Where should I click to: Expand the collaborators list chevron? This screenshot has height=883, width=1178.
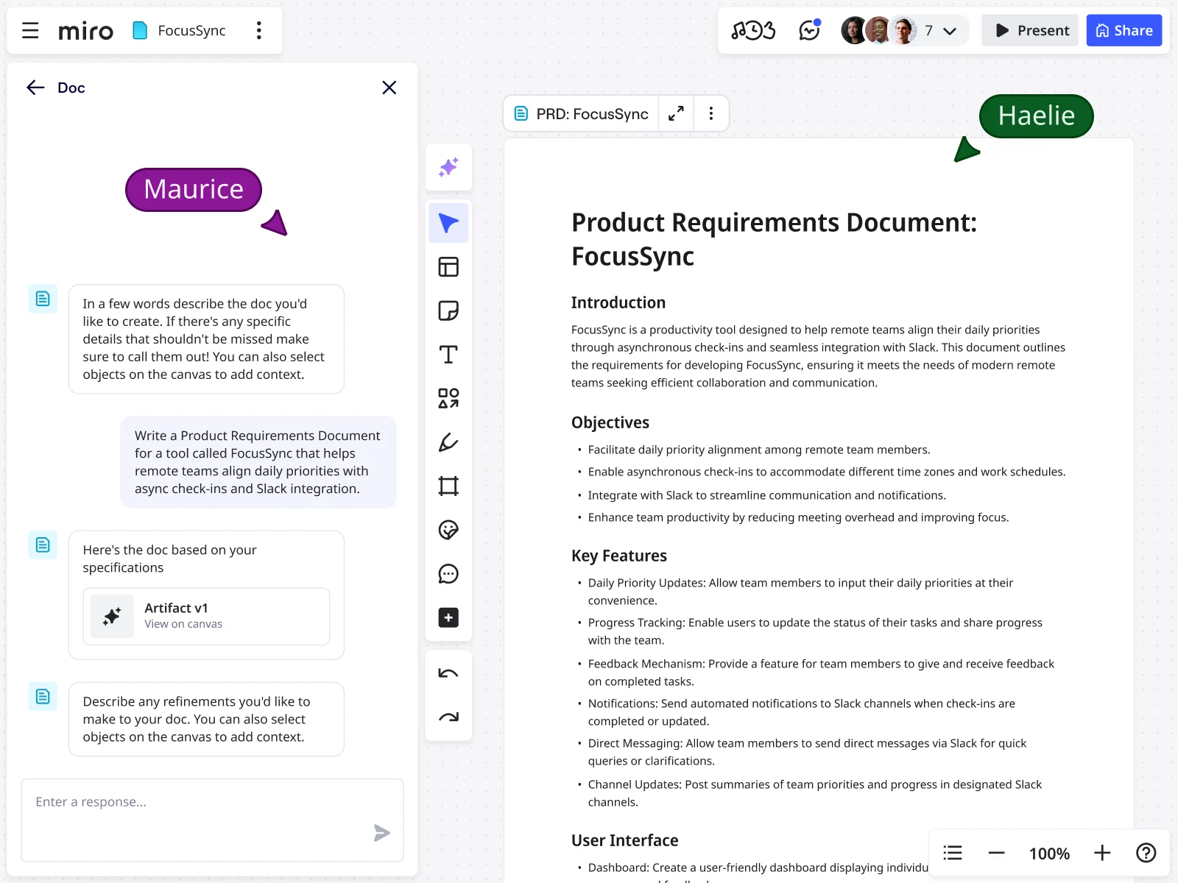click(x=950, y=31)
